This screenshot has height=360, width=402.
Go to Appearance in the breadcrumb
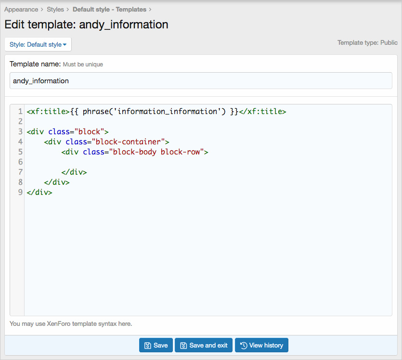click(x=21, y=9)
